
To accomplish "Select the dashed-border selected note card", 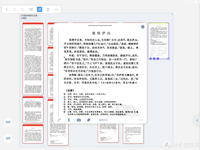I will coord(159,41).
